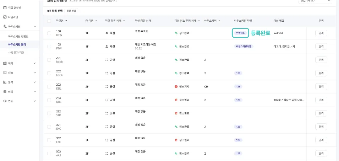
Task: Sort by 객실명 column arrow
Action: [x=66, y=21]
